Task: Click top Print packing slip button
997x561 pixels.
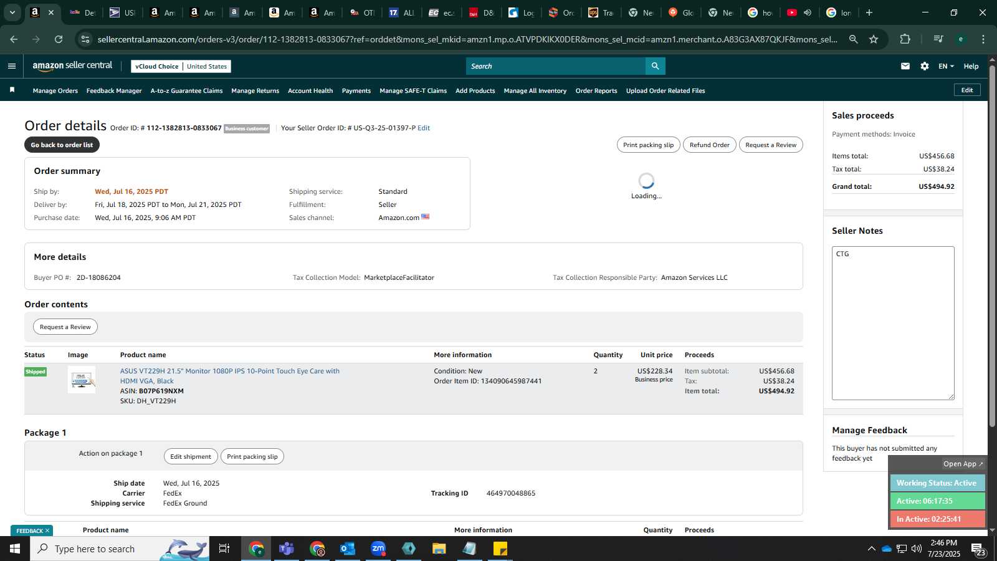Action: tap(648, 145)
